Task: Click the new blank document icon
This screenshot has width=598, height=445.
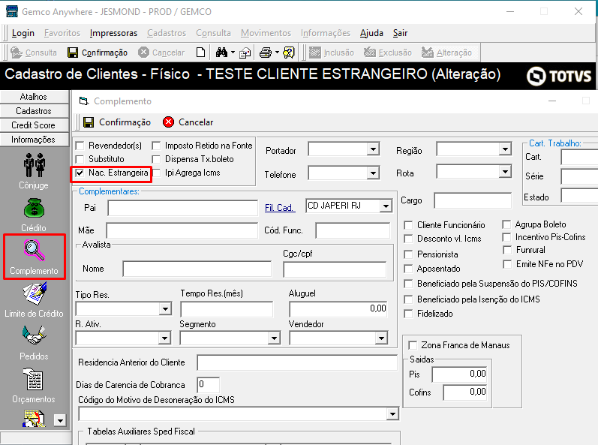Action: click(200, 53)
